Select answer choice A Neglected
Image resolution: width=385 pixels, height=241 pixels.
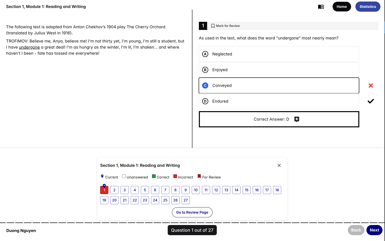279,54
